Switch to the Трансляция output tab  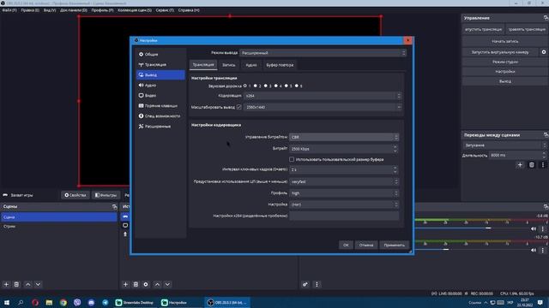(x=203, y=65)
